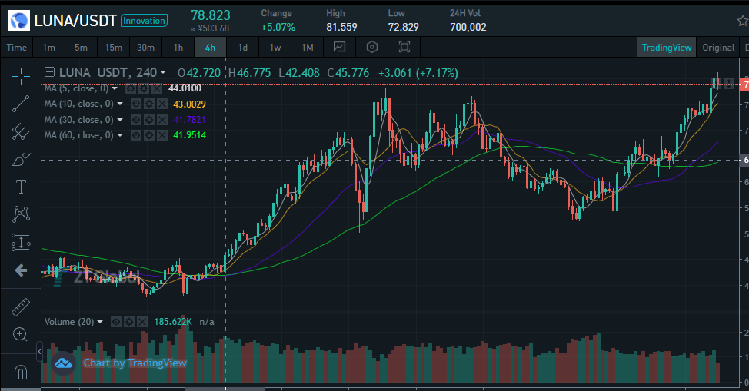Click the LUNA/USDT pair title

point(75,21)
